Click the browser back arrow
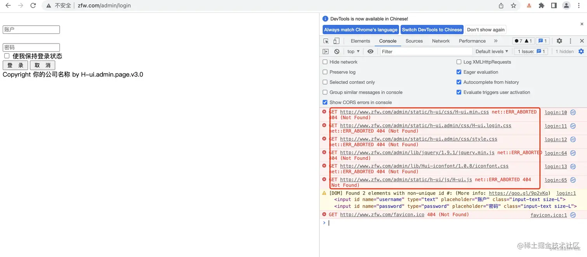Image resolution: width=587 pixels, height=257 pixels. (x=8, y=5)
